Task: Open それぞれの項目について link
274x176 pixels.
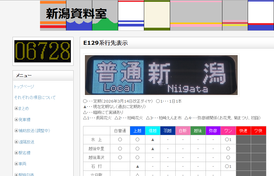Action: coord(35,97)
